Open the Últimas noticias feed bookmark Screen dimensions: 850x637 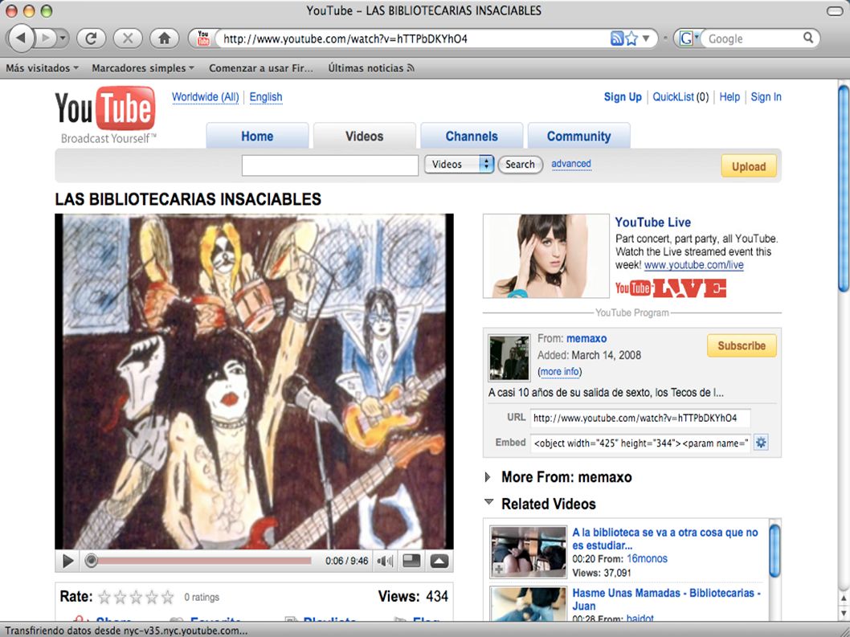[x=371, y=68]
